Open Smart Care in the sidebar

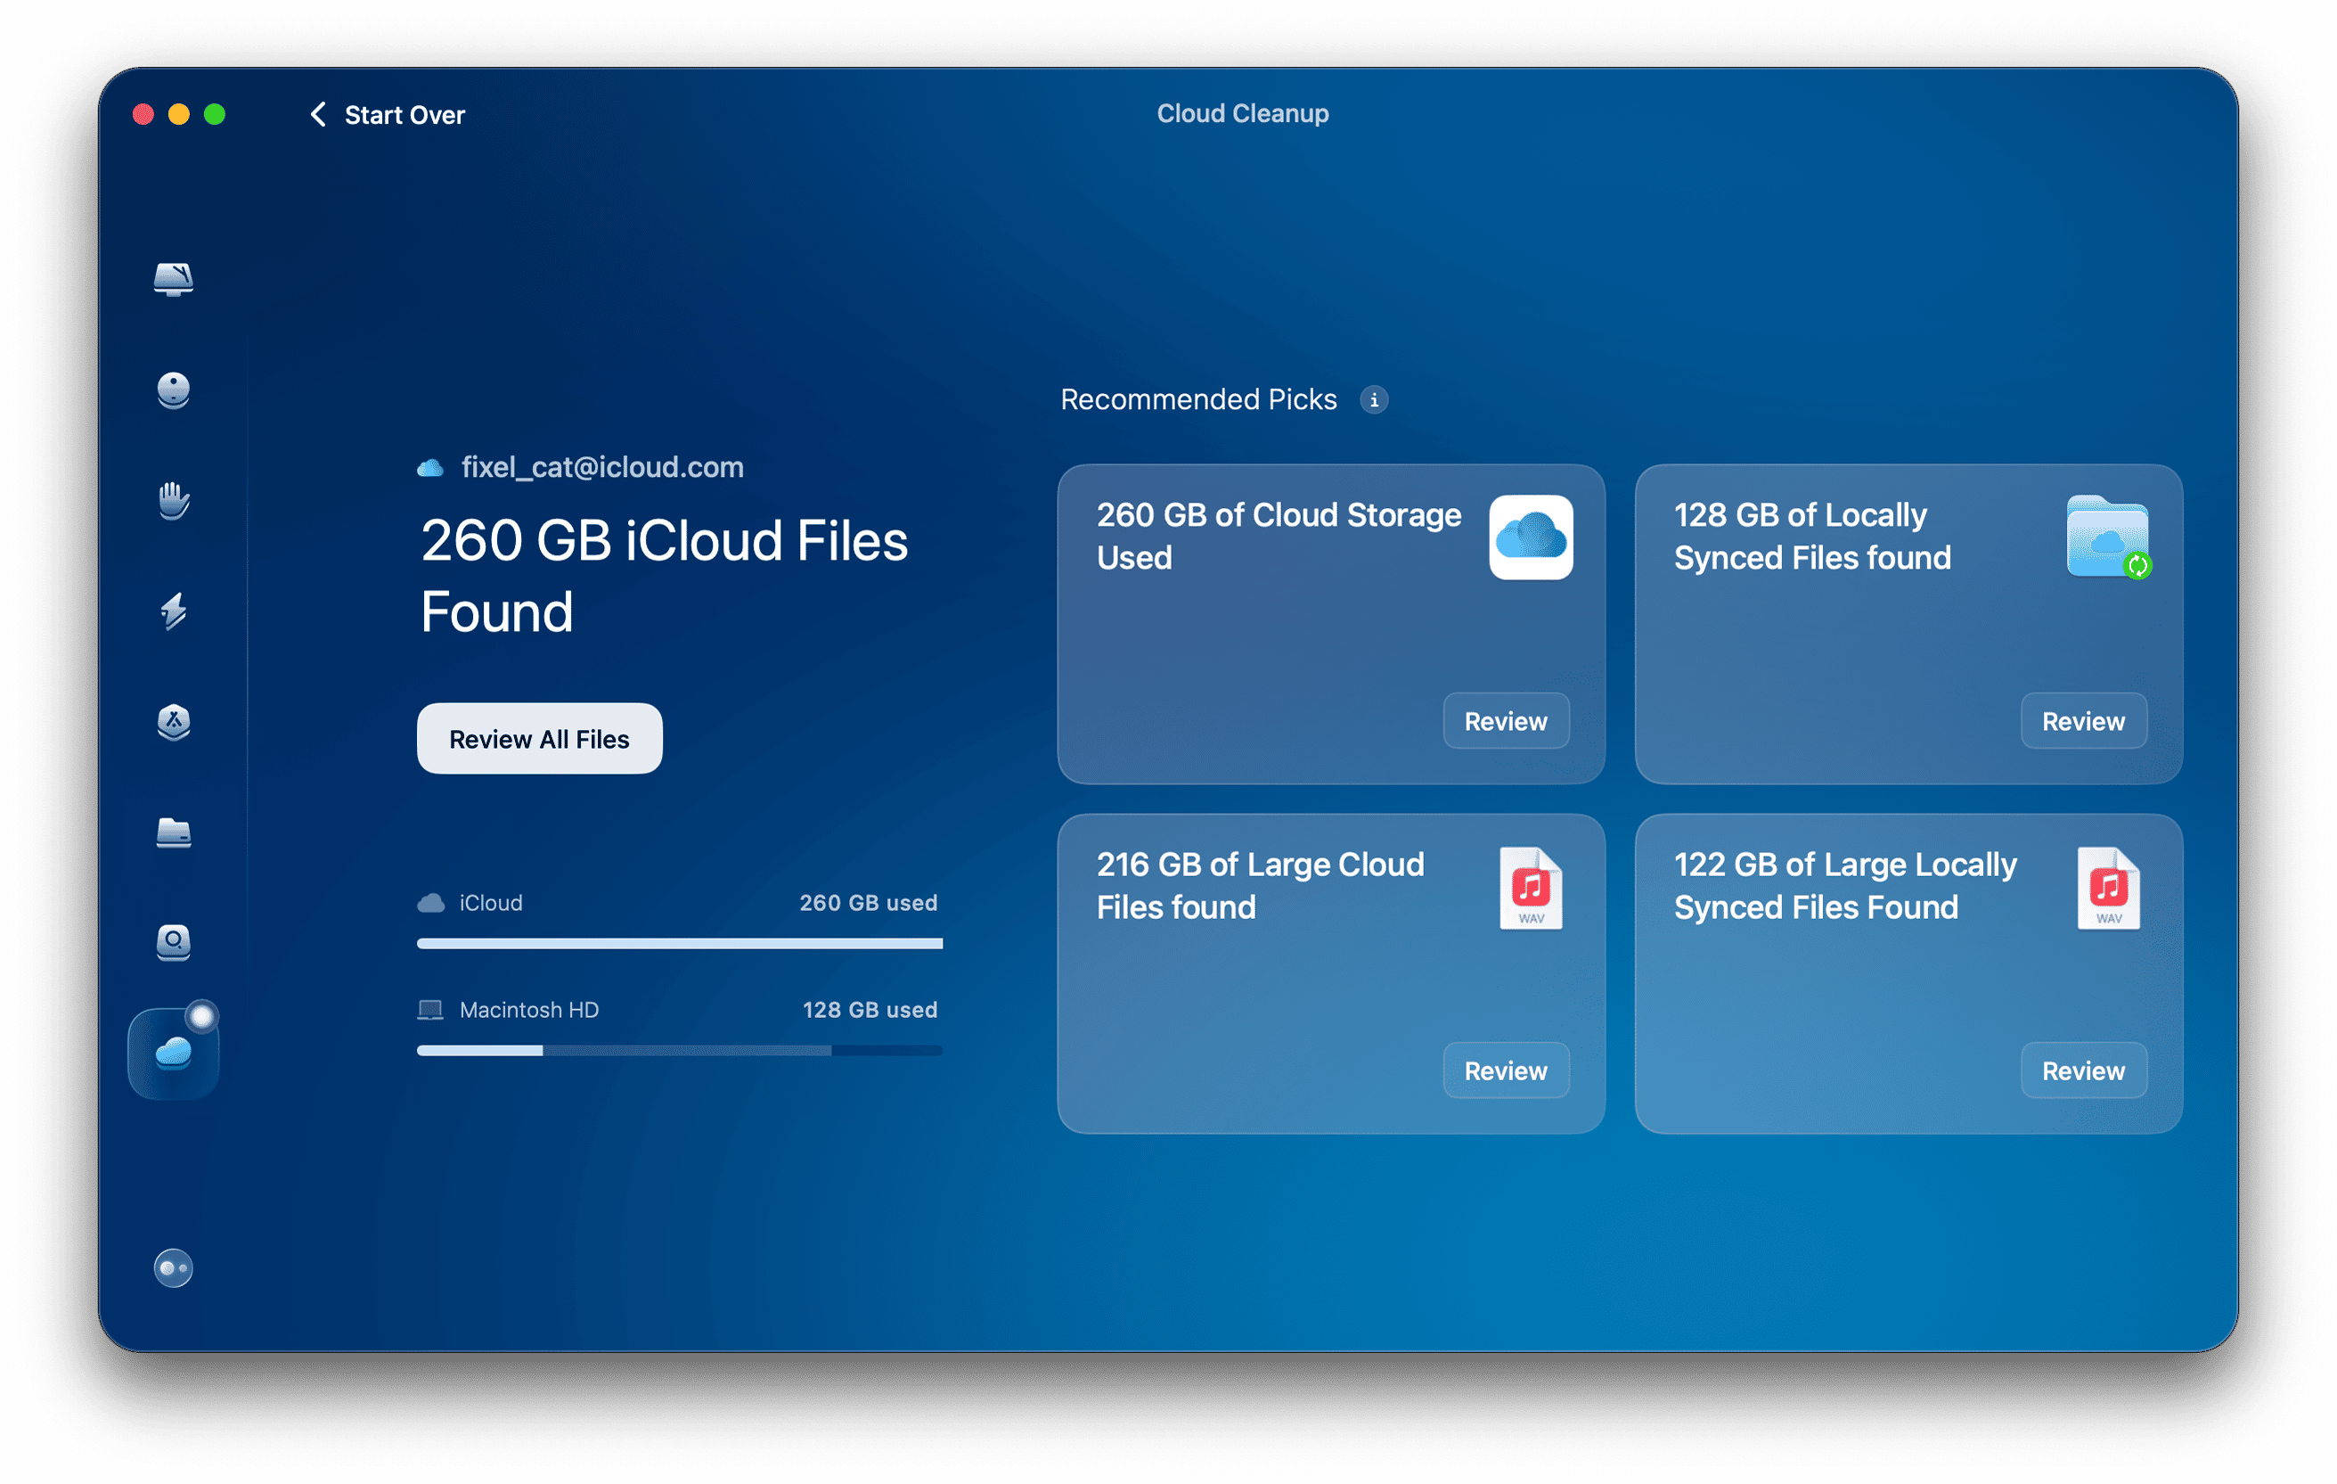click(173, 281)
